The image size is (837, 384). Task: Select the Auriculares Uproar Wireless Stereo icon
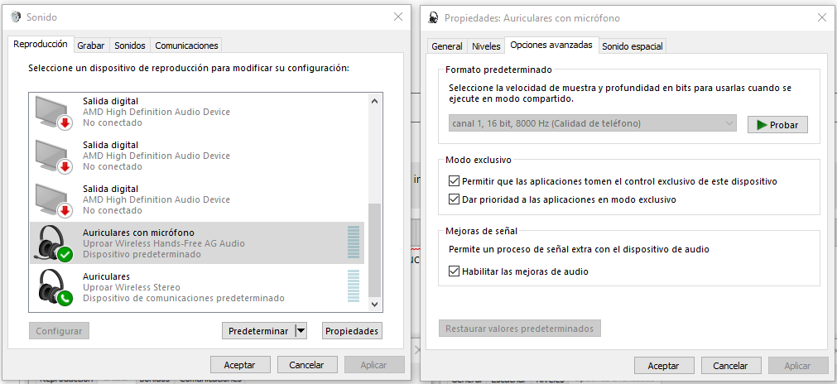[55, 287]
